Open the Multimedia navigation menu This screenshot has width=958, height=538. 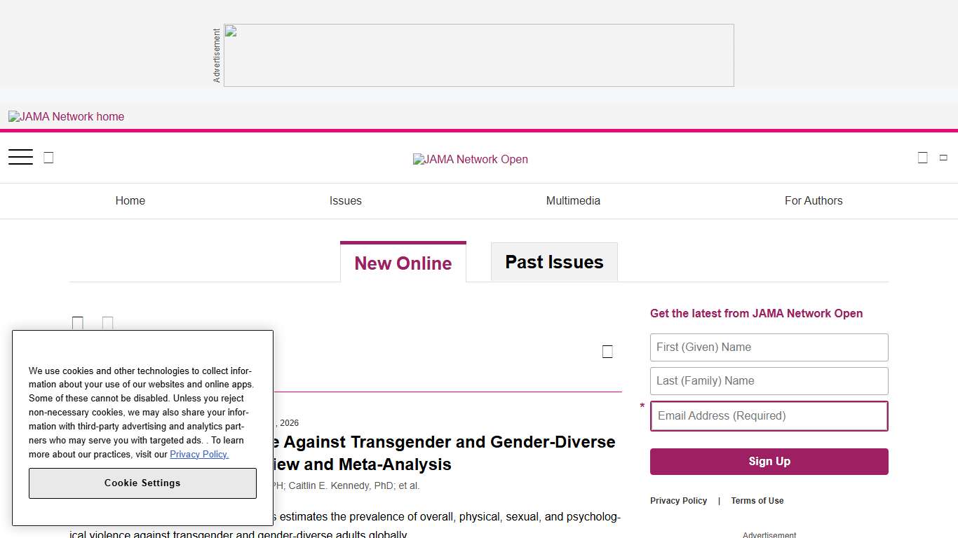(x=573, y=200)
